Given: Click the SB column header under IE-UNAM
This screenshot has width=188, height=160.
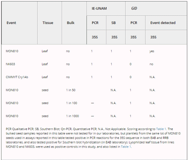Looking at the screenshot, I should (114, 23).
